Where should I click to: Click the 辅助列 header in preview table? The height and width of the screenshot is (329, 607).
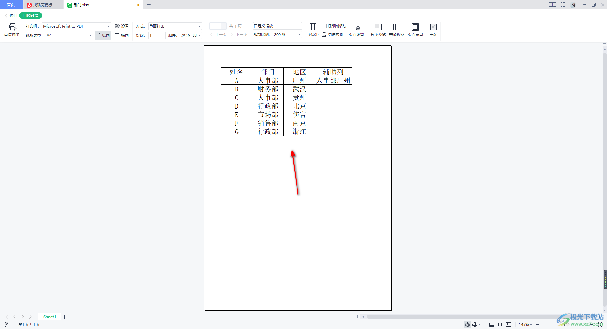[333, 72]
